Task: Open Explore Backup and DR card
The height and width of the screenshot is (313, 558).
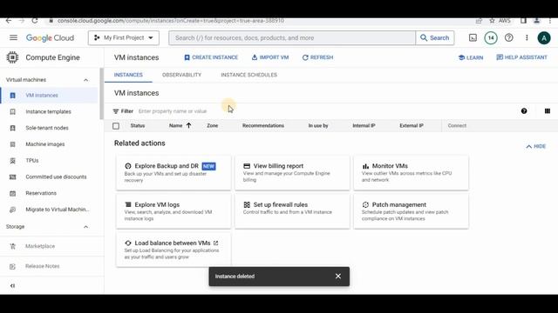Action: (174, 173)
